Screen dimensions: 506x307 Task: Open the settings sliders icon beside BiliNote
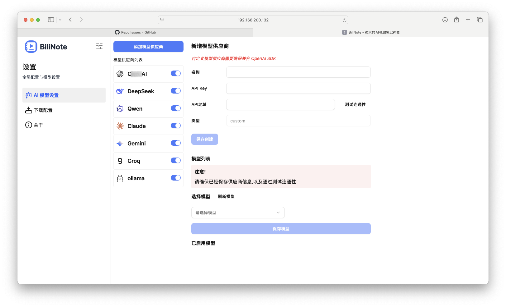click(99, 46)
